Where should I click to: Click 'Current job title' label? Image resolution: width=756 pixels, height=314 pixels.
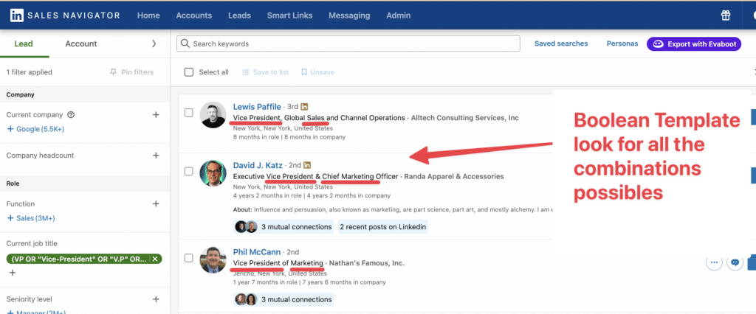click(32, 243)
